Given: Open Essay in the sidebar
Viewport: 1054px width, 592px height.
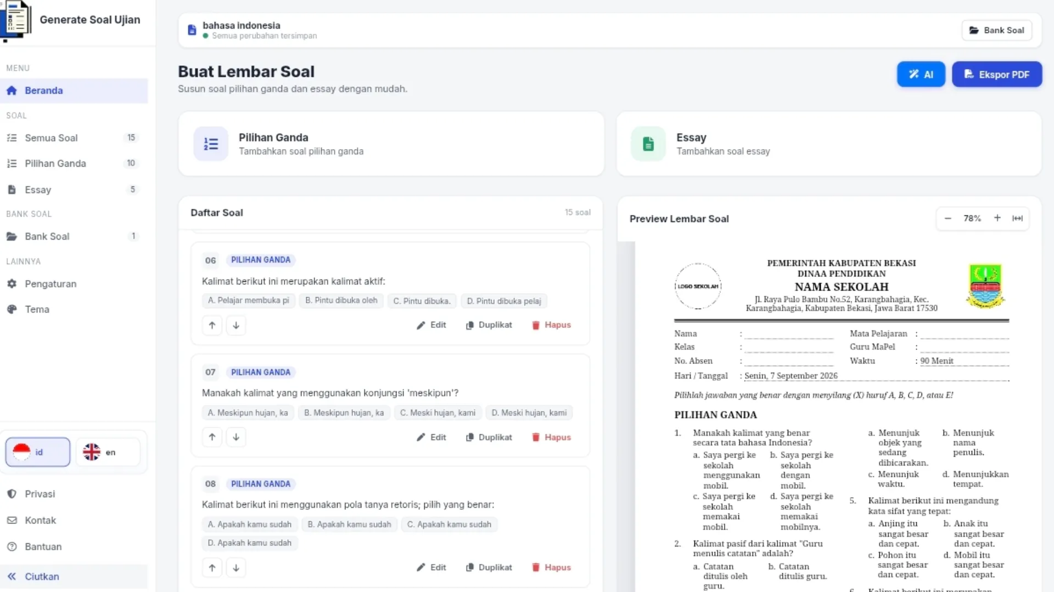Looking at the screenshot, I should 74,190.
